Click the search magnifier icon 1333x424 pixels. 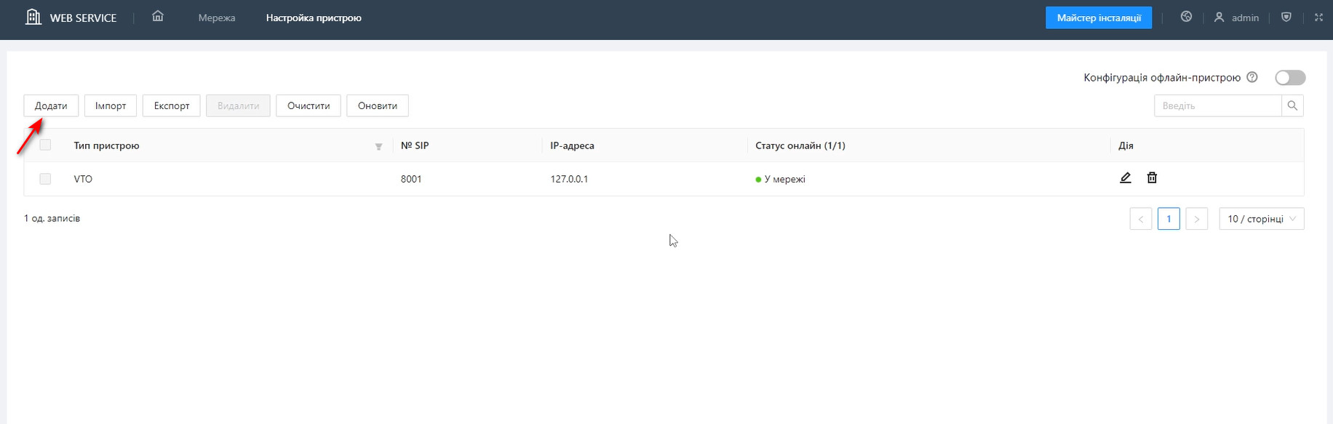pyautogui.click(x=1292, y=105)
